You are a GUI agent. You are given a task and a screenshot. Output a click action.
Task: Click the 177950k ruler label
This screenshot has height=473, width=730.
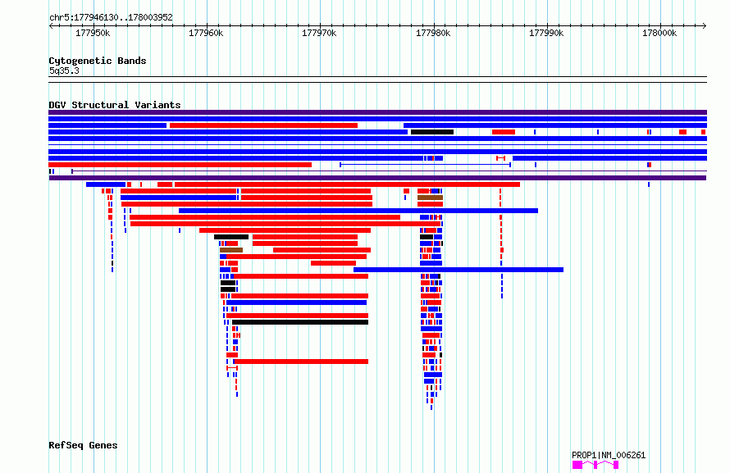pyautogui.click(x=93, y=33)
